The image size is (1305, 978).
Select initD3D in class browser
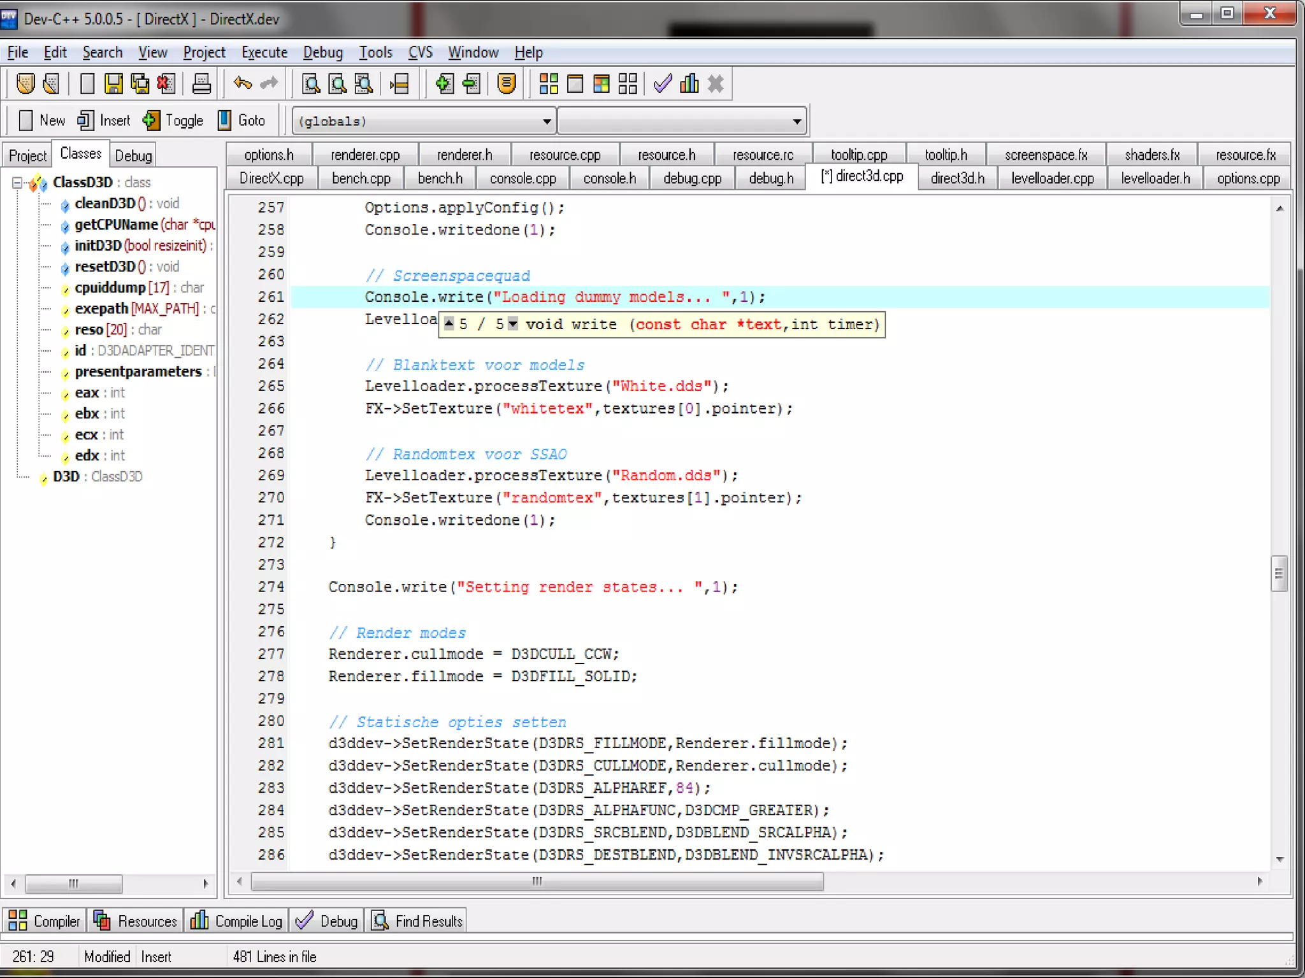[x=98, y=246]
